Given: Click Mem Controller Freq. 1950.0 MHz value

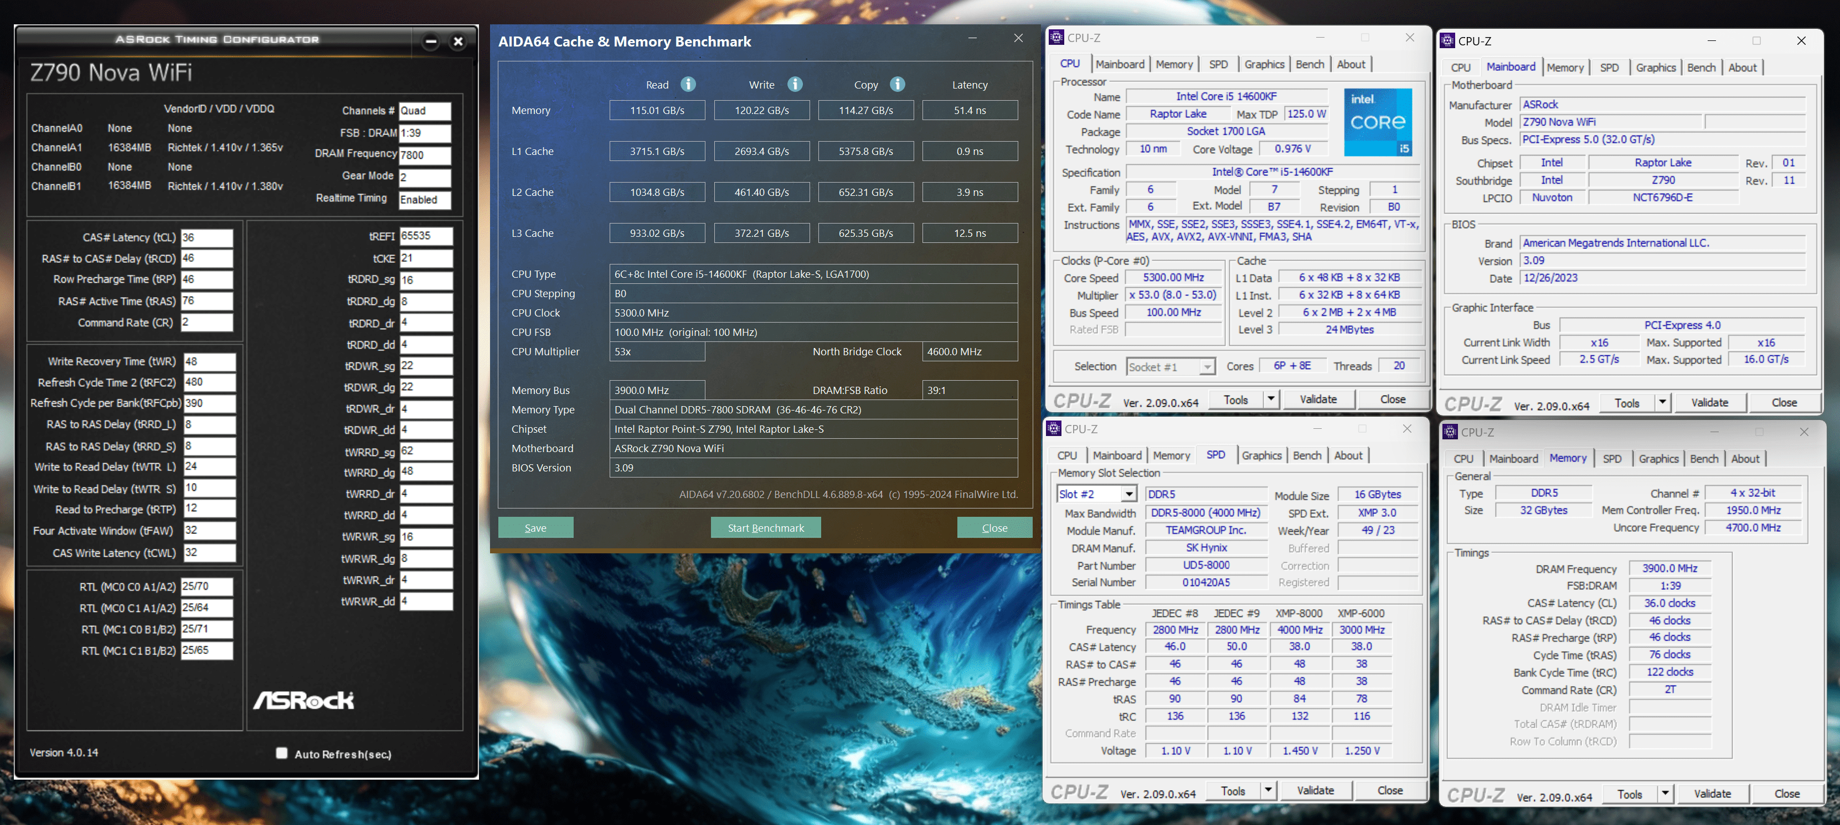Looking at the screenshot, I should [x=1753, y=510].
